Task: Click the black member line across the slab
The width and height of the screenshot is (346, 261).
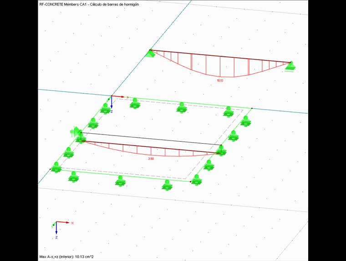Action: coord(151,139)
